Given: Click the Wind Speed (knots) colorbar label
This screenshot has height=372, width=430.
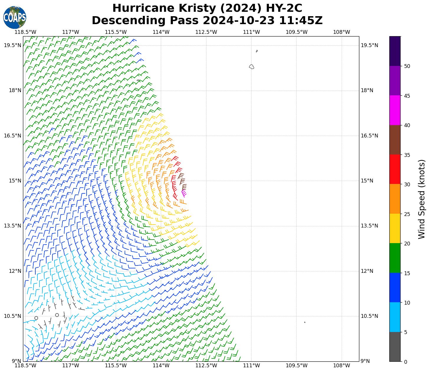Looking at the screenshot, I should [422, 199].
